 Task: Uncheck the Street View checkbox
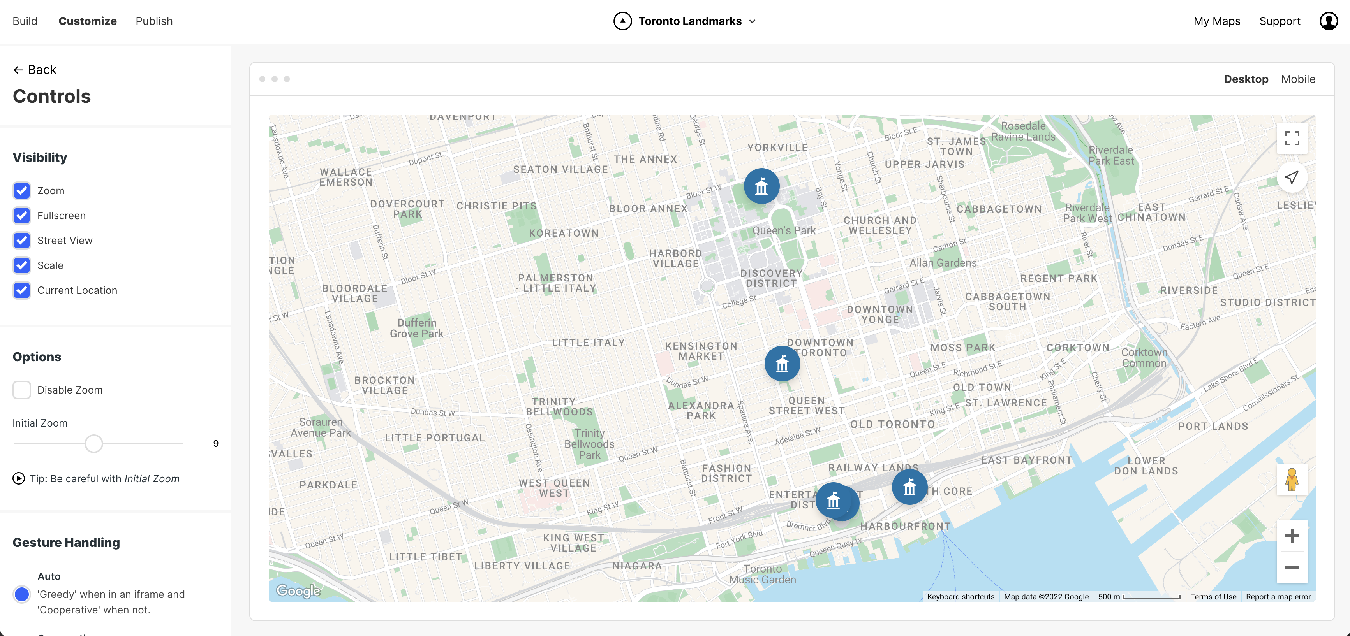pos(22,241)
